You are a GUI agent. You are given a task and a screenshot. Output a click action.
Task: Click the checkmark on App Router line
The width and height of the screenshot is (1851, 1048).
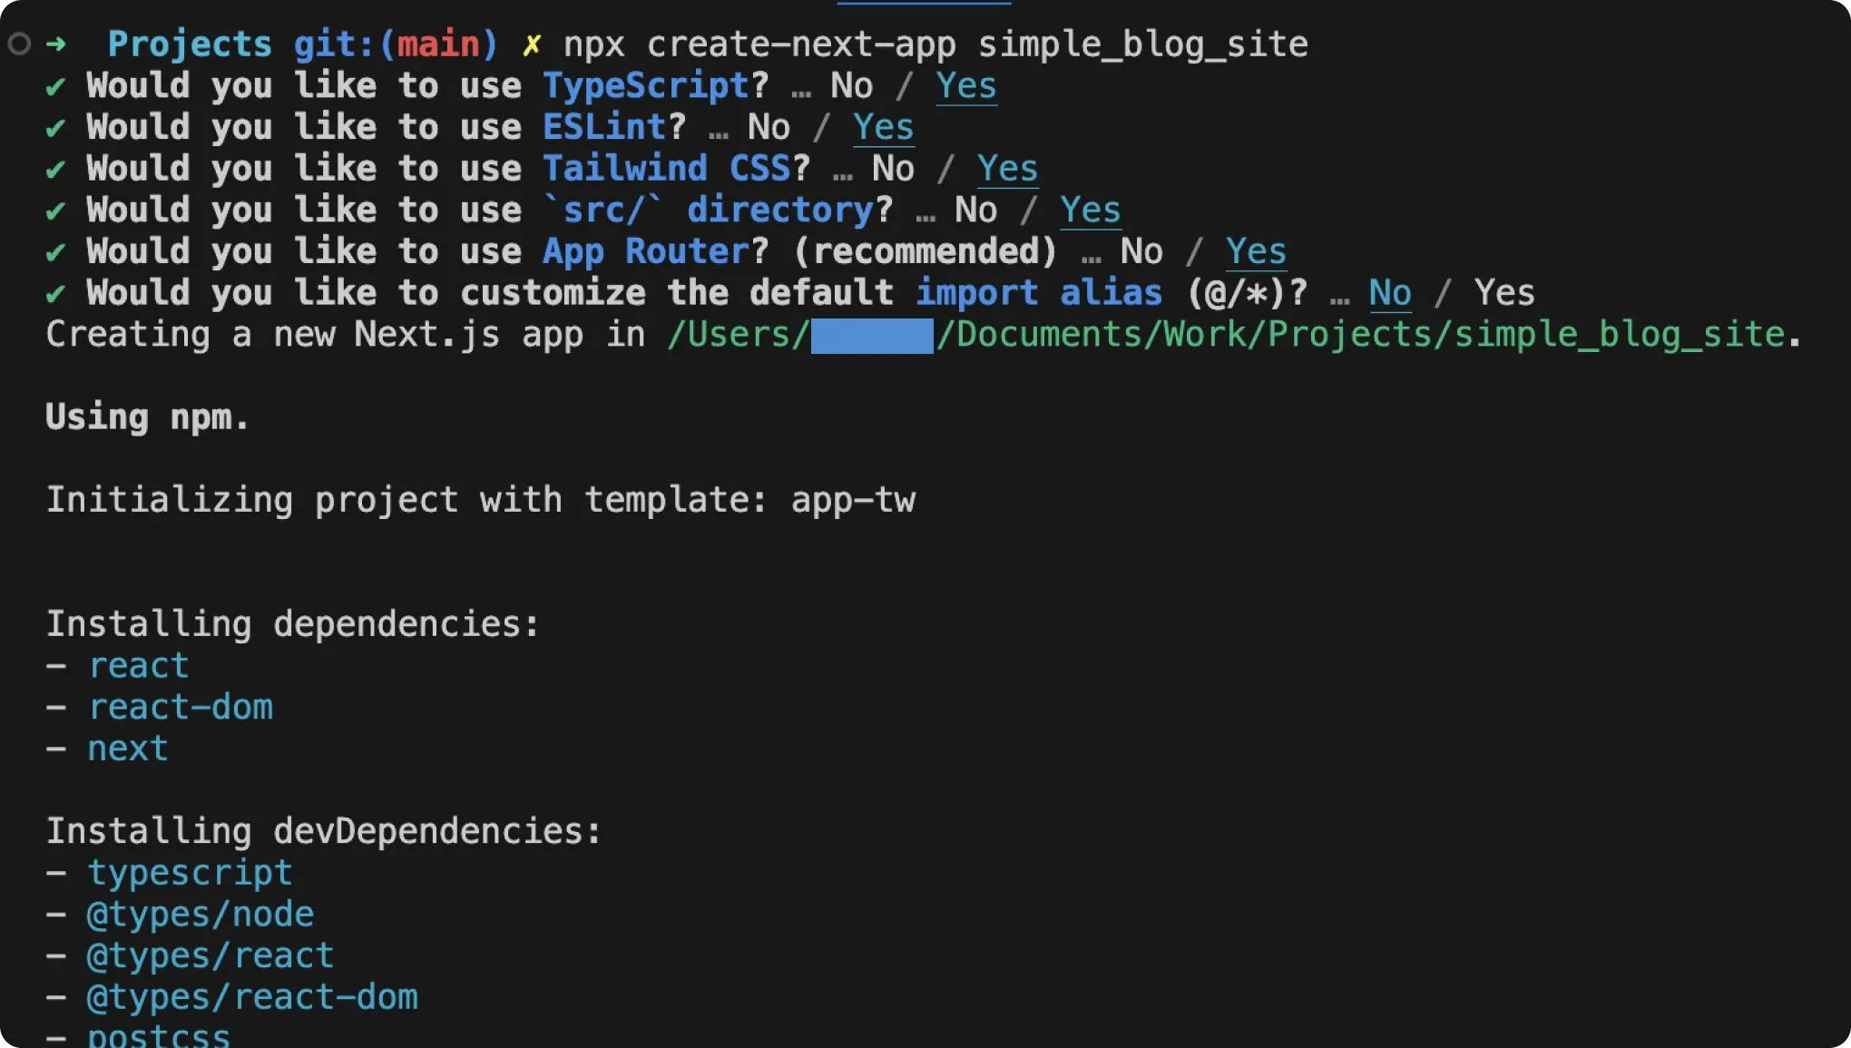tap(55, 252)
